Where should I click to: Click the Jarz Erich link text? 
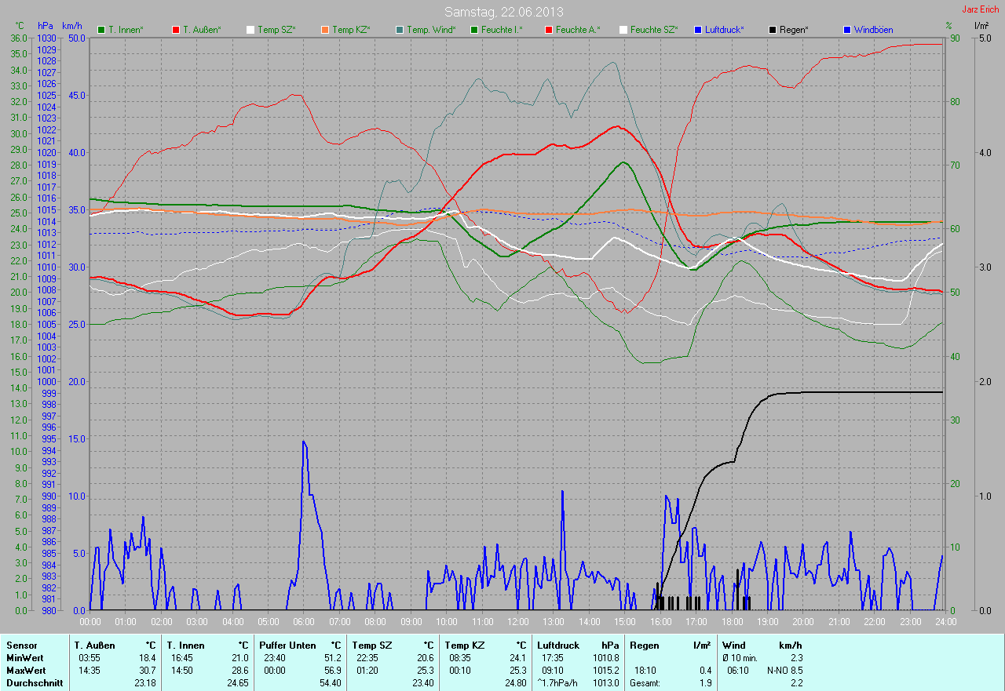coord(981,9)
